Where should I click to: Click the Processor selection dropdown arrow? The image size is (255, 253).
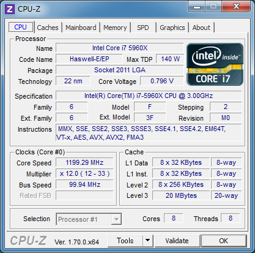coord(116,219)
